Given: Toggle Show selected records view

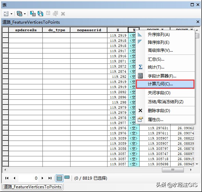Looking at the screenshot, I should tap(67, 177).
